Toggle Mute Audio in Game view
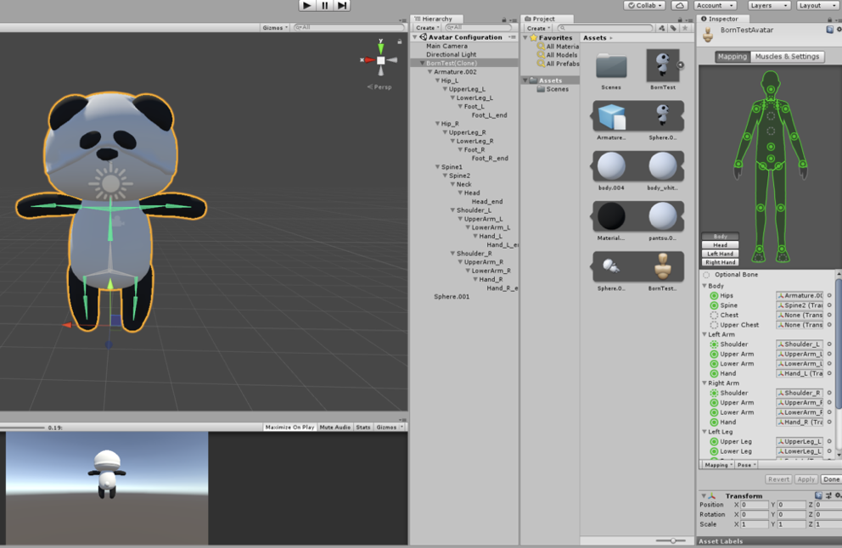The image size is (842, 548). tap(335, 428)
